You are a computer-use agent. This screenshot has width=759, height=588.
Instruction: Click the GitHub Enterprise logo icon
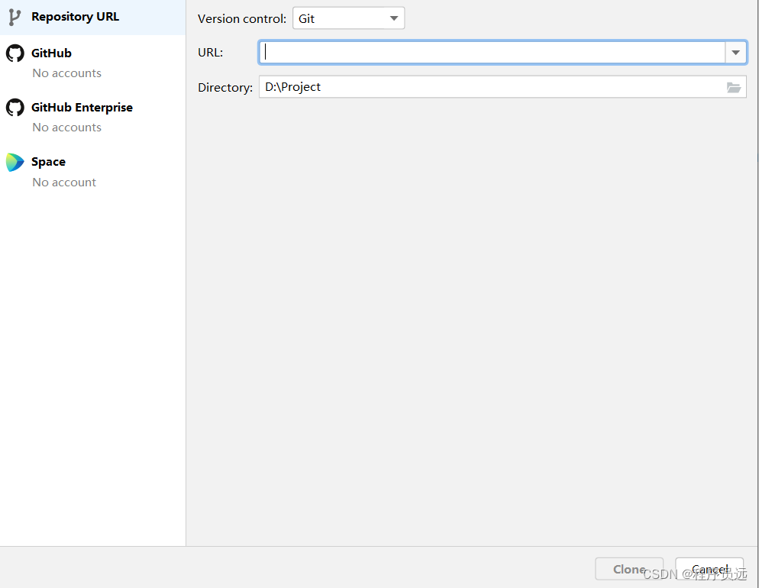[x=15, y=107]
